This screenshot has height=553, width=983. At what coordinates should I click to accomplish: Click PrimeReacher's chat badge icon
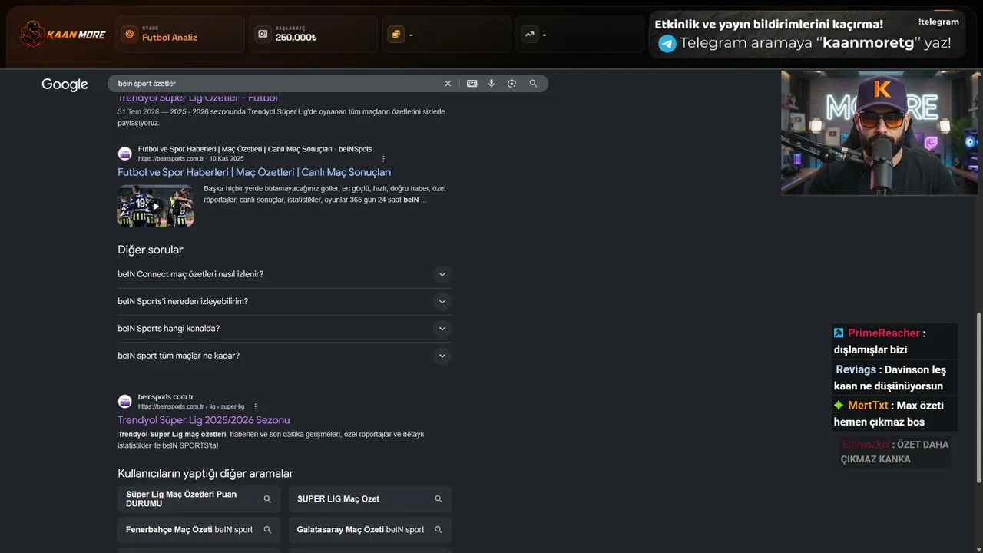coord(839,333)
